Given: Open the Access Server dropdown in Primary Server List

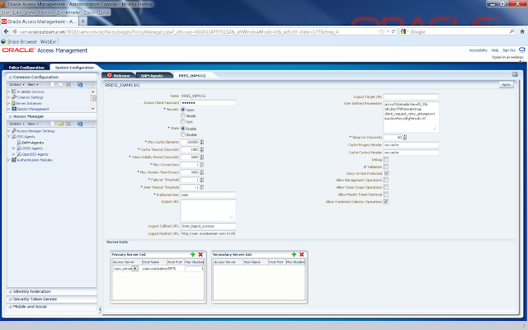Looking at the screenshot, I should coord(134,269).
